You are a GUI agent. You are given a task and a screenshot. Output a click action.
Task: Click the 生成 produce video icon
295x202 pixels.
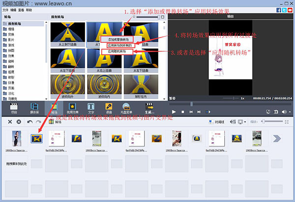coord(149,108)
